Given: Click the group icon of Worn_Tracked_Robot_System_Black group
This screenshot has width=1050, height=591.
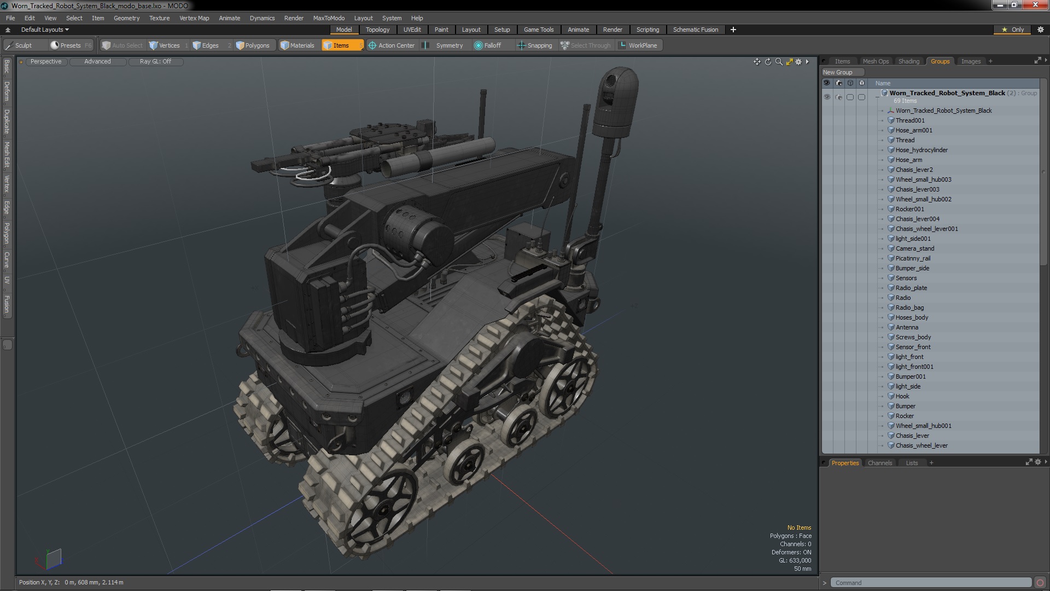Looking at the screenshot, I should coord(884,93).
